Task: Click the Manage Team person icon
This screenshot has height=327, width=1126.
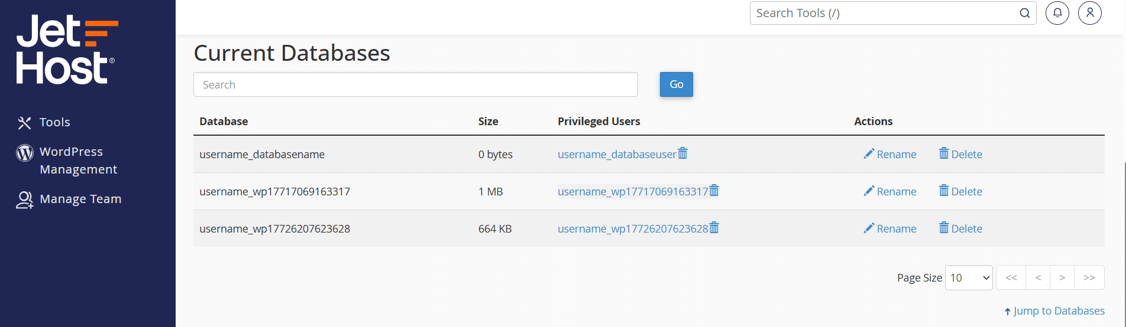Action: point(24,200)
